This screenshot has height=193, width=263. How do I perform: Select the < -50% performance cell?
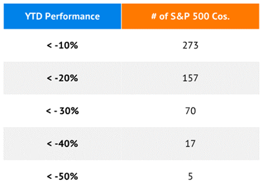tap(62, 176)
